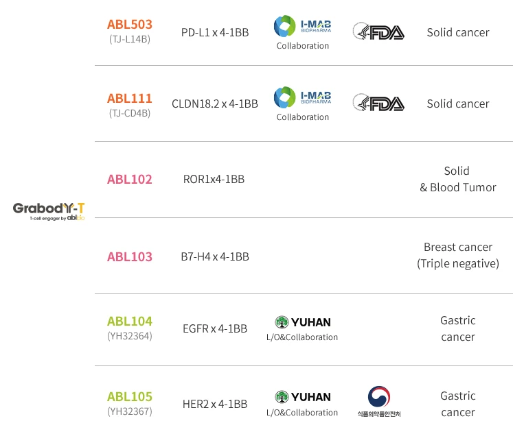Open the ABL503 pipeline entry

click(130, 25)
